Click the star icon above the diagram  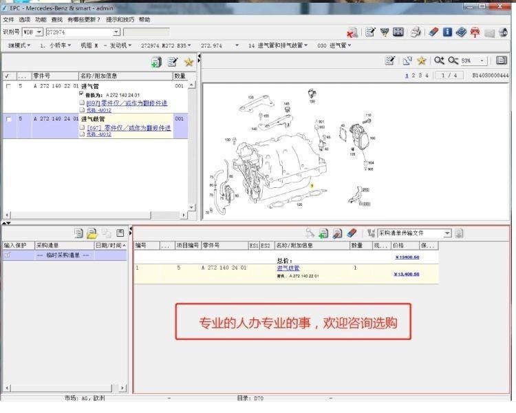coord(422,61)
